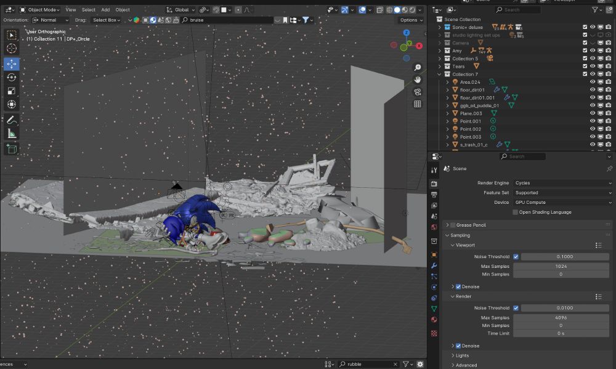Expand the Advanced sampling panel

(453, 365)
